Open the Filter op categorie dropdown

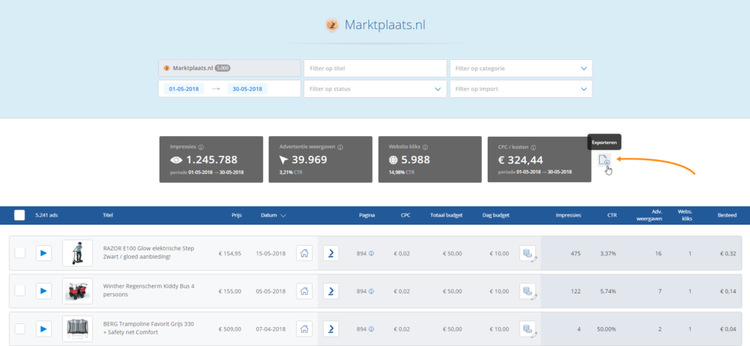(x=521, y=68)
